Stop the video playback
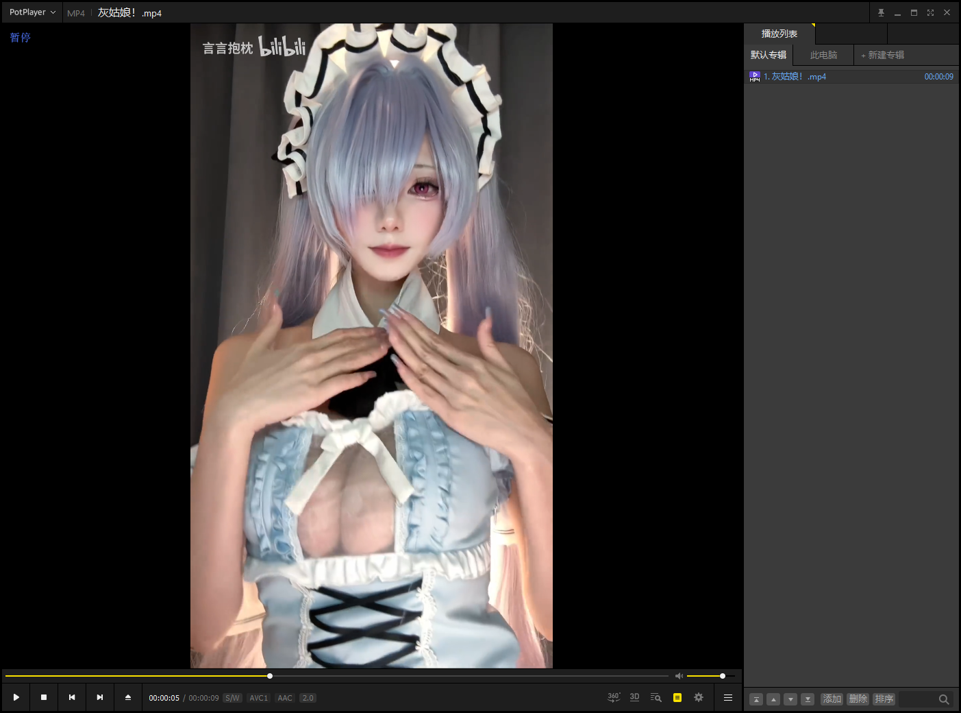The image size is (961, 713). (x=44, y=697)
